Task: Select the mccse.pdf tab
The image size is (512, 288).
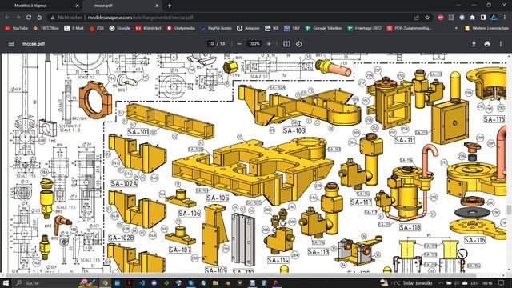Action: (x=122, y=6)
